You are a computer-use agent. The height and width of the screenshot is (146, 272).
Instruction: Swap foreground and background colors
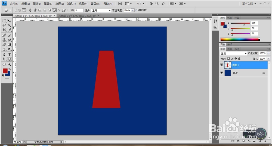click(10, 69)
